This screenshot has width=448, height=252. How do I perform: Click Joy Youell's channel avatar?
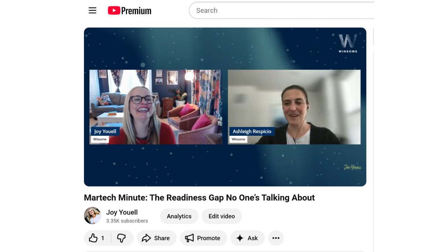tap(92, 216)
